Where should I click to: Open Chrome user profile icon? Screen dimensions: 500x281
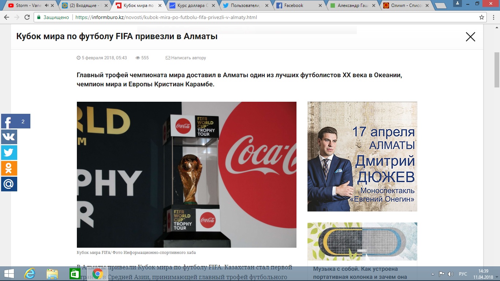[458, 3]
